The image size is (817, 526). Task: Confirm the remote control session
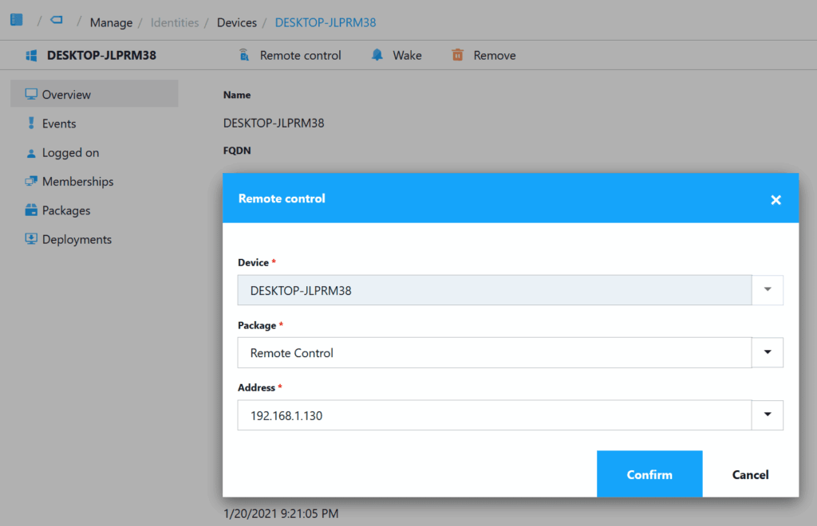coord(649,474)
